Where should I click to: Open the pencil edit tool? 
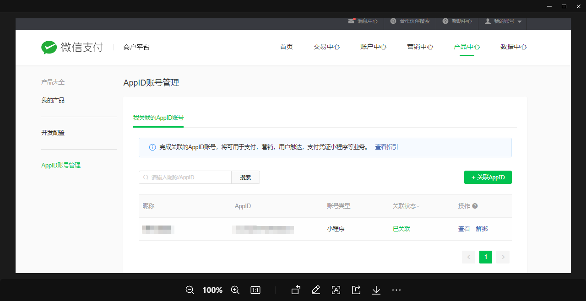[x=315, y=290]
